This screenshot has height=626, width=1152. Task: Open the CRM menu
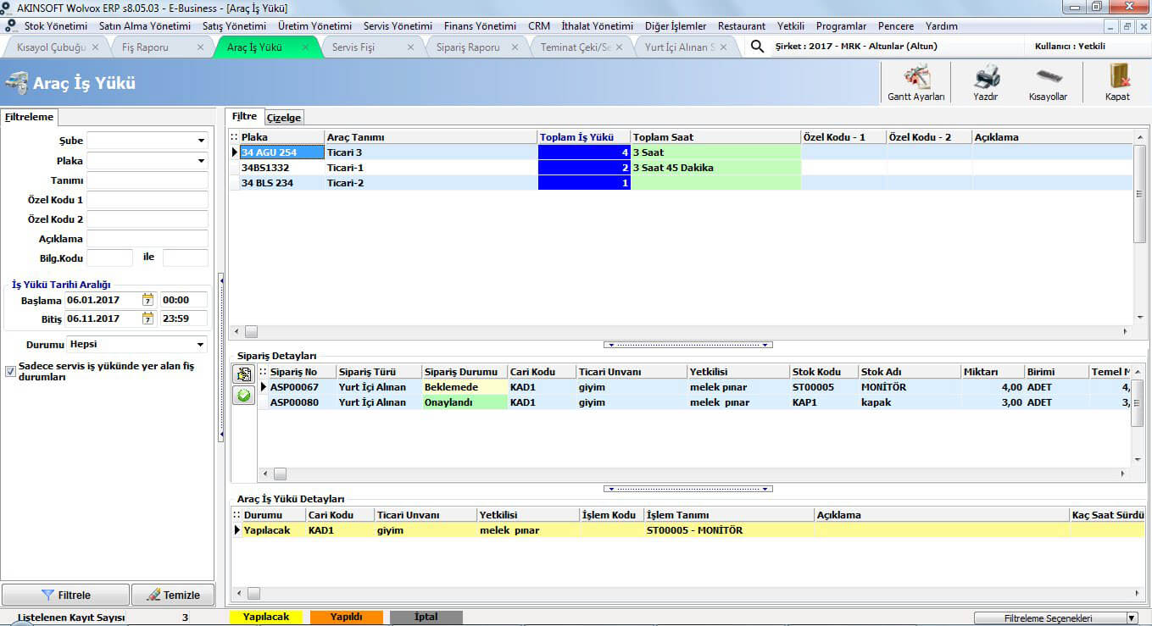point(539,26)
